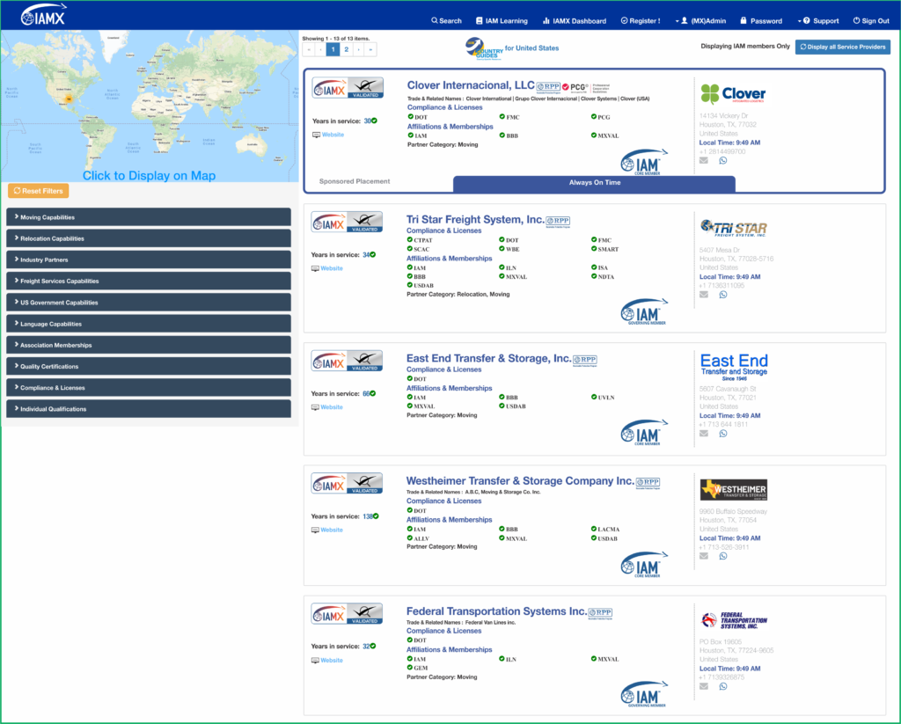
Task: Jump to first page of results
Action: (x=309, y=49)
